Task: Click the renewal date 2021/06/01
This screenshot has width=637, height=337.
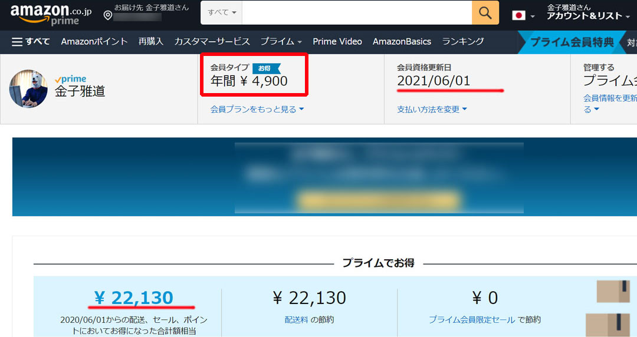Action: [434, 81]
